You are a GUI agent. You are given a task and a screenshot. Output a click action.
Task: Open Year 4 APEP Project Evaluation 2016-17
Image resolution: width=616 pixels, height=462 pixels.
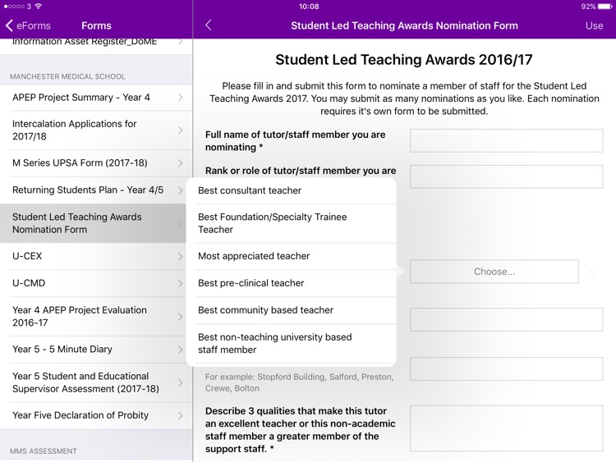point(93,316)
